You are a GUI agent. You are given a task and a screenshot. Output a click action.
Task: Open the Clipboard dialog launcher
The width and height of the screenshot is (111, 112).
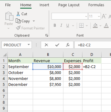tap(47, 35)
